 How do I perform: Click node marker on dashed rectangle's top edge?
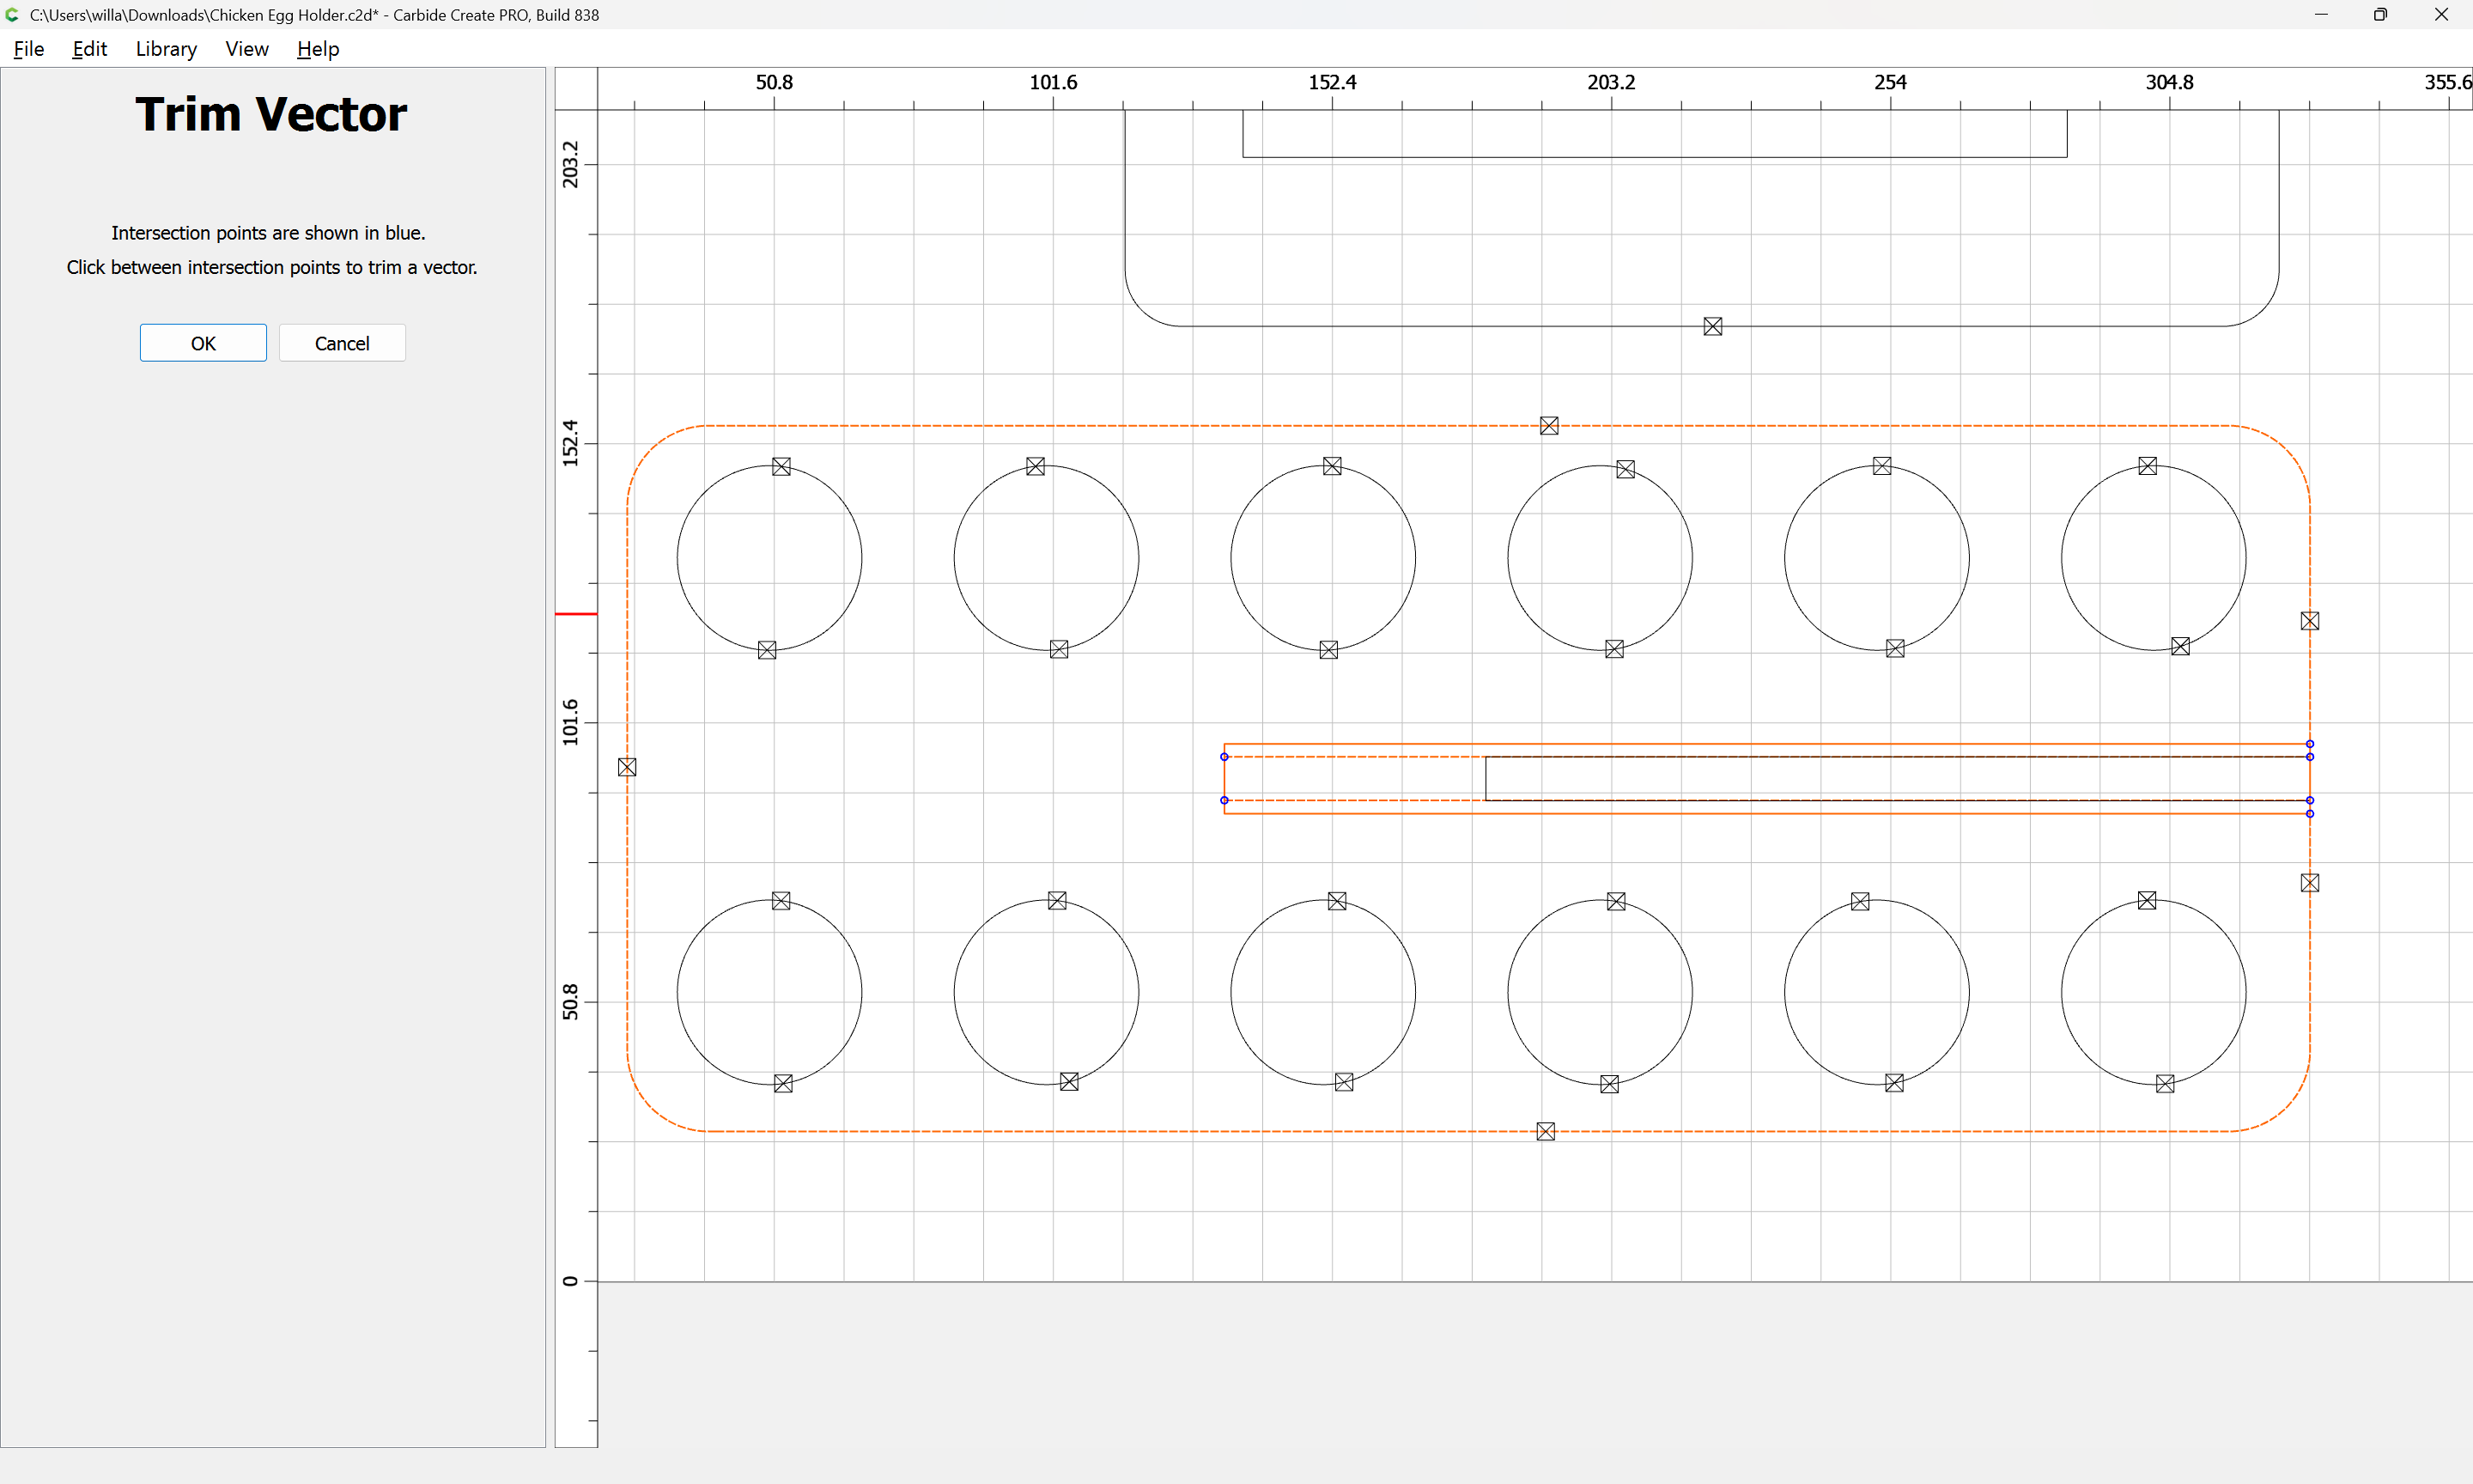1548,426
